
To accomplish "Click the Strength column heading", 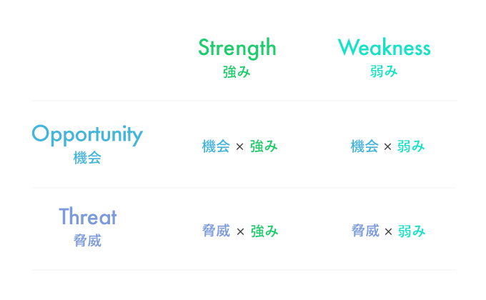I will (237, 49).
